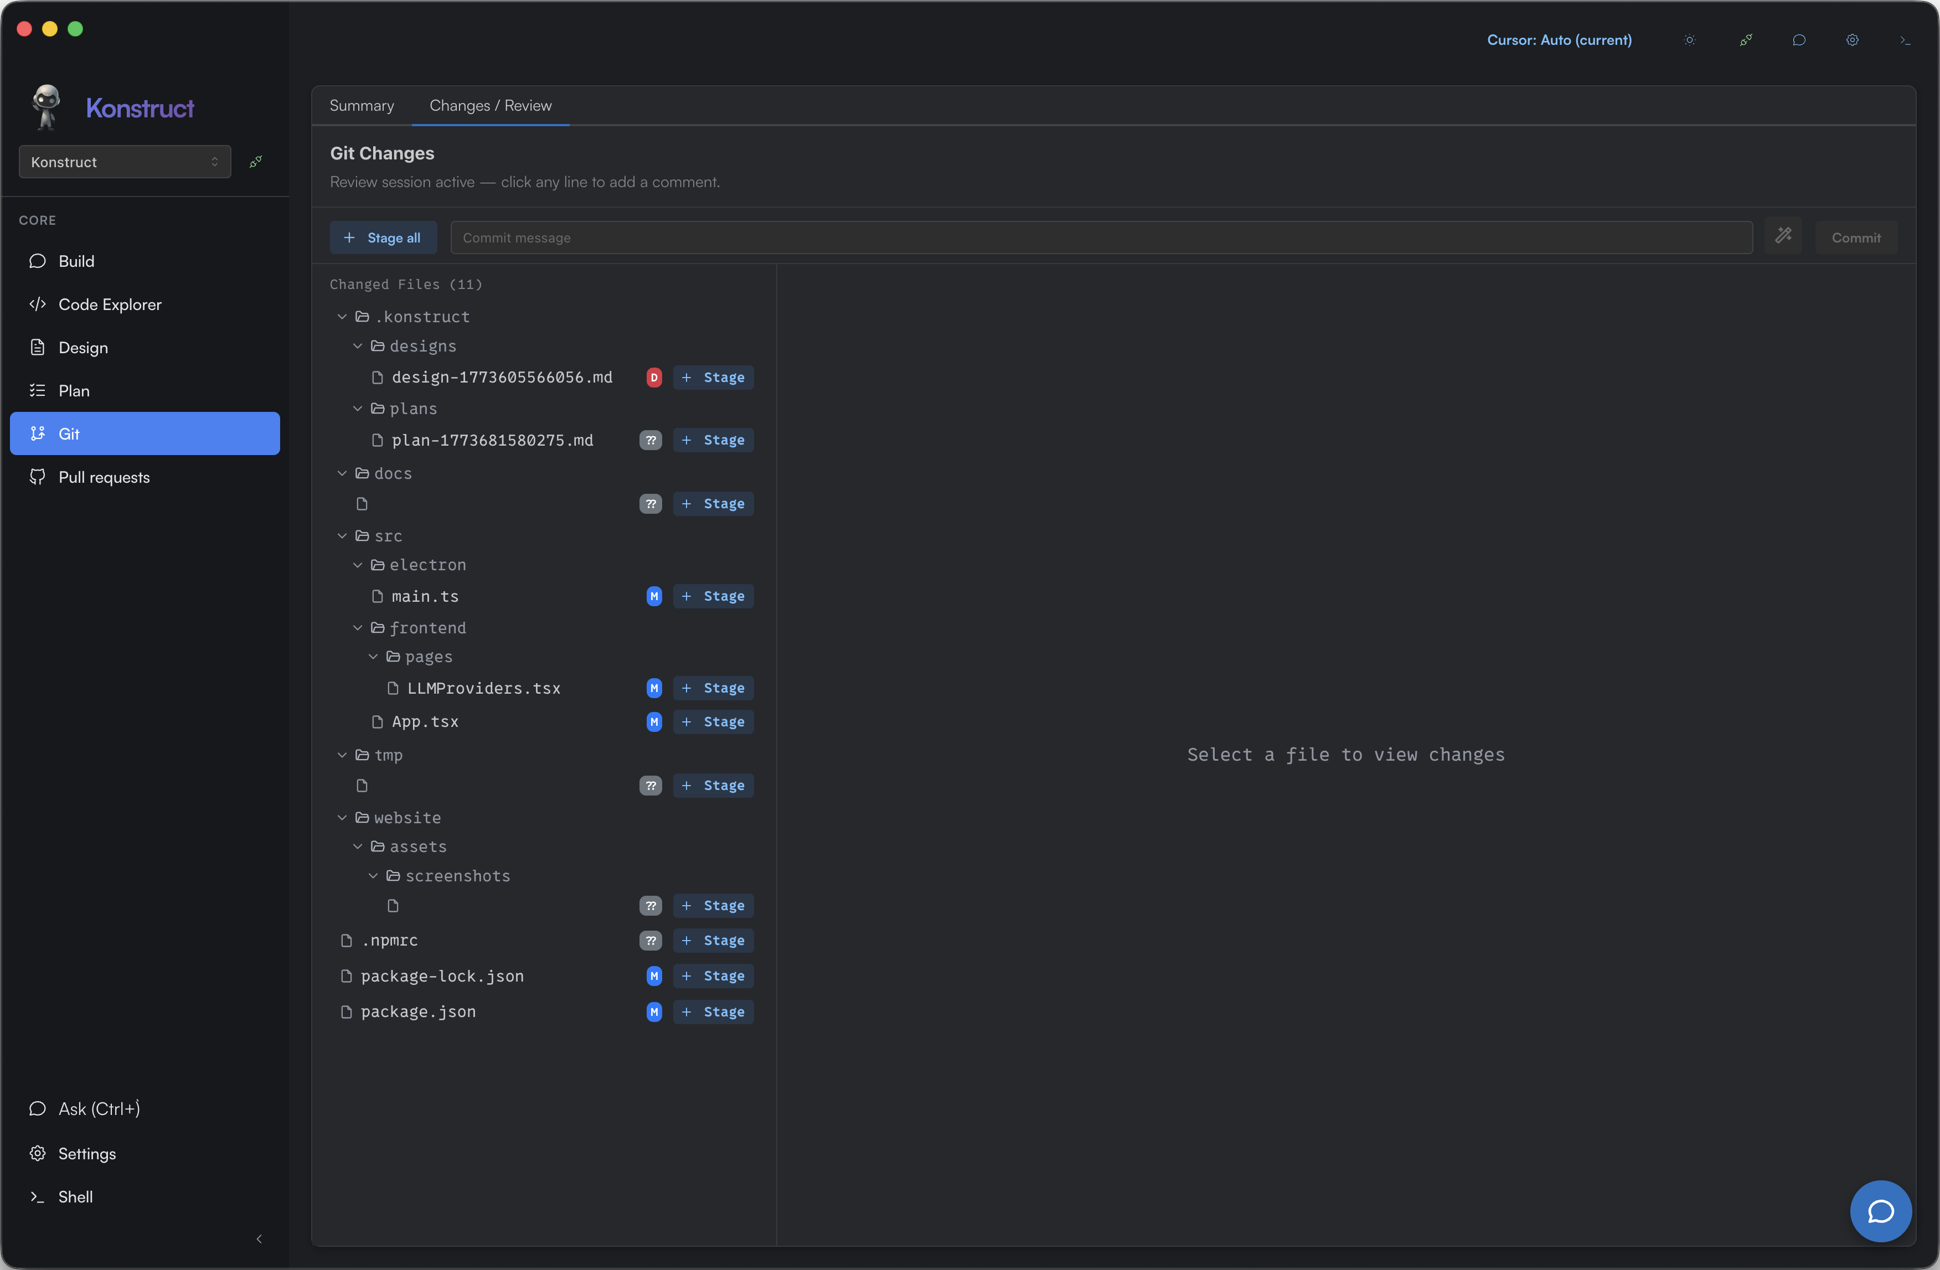Toggle light theme sun icon in header
The height and width of the screenshot is (1270, 1940).
1690,40
